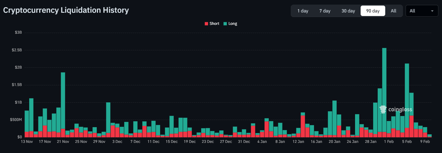
Task: Switch to the 7 day range
Action: [x=325, y=11]
